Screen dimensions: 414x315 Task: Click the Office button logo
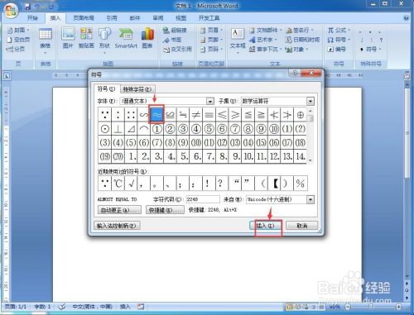[11, 11]
